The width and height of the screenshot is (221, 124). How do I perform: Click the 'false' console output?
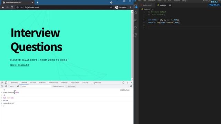tap(6, 101)
